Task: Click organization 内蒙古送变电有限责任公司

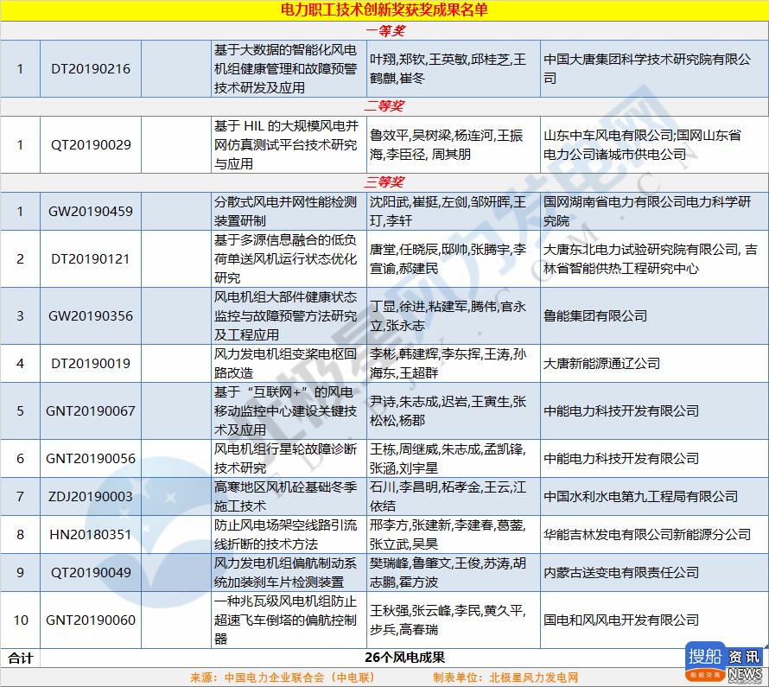Action: 621,572
